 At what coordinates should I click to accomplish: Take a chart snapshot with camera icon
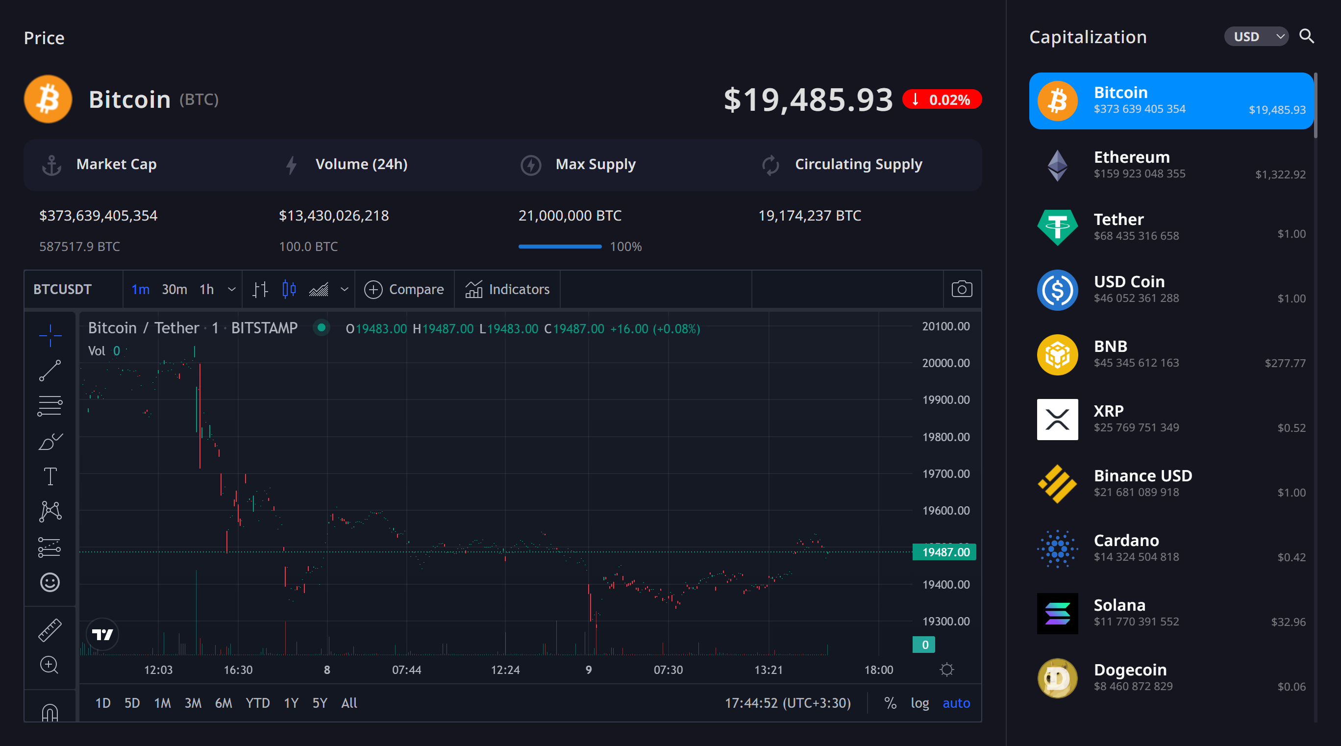tap(962, 289)
